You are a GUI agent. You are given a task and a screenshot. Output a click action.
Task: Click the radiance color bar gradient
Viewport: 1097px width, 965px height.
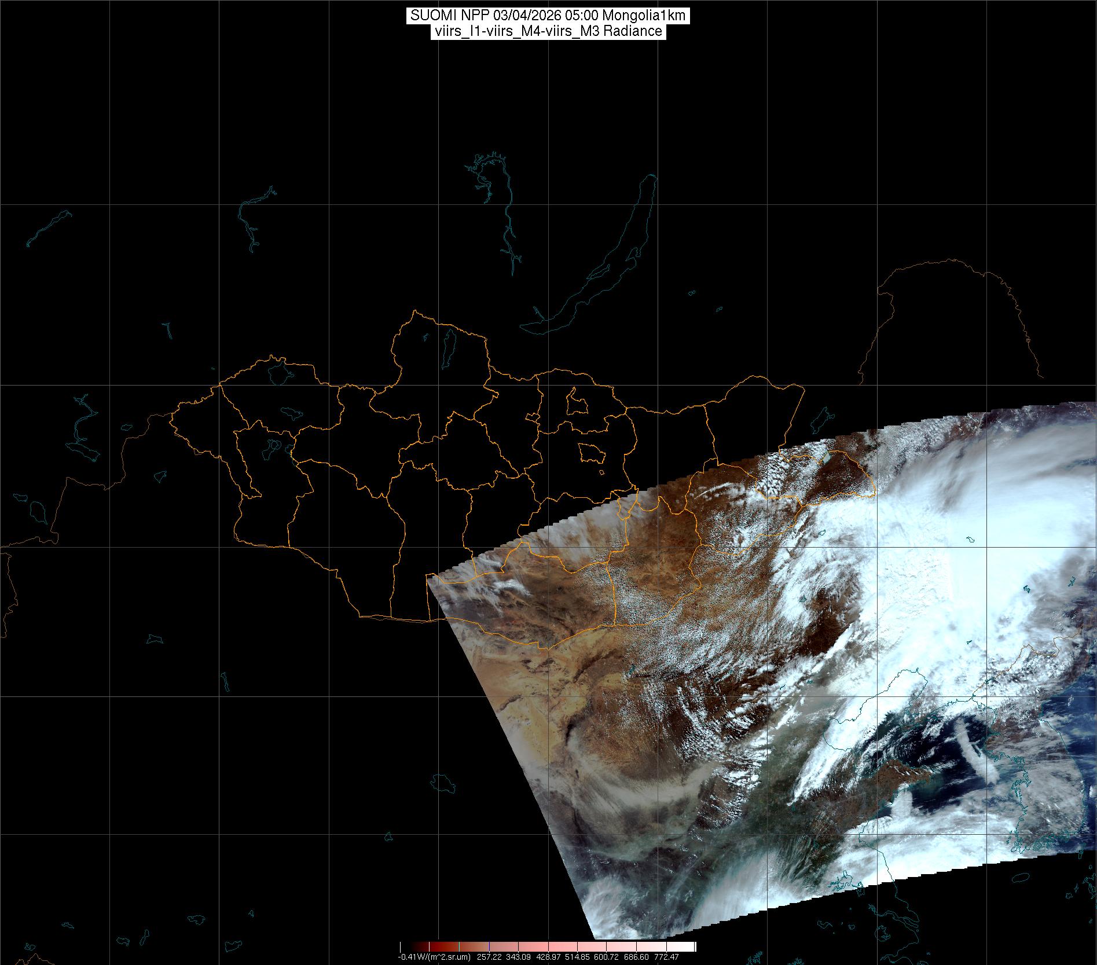tap(548, 947)
